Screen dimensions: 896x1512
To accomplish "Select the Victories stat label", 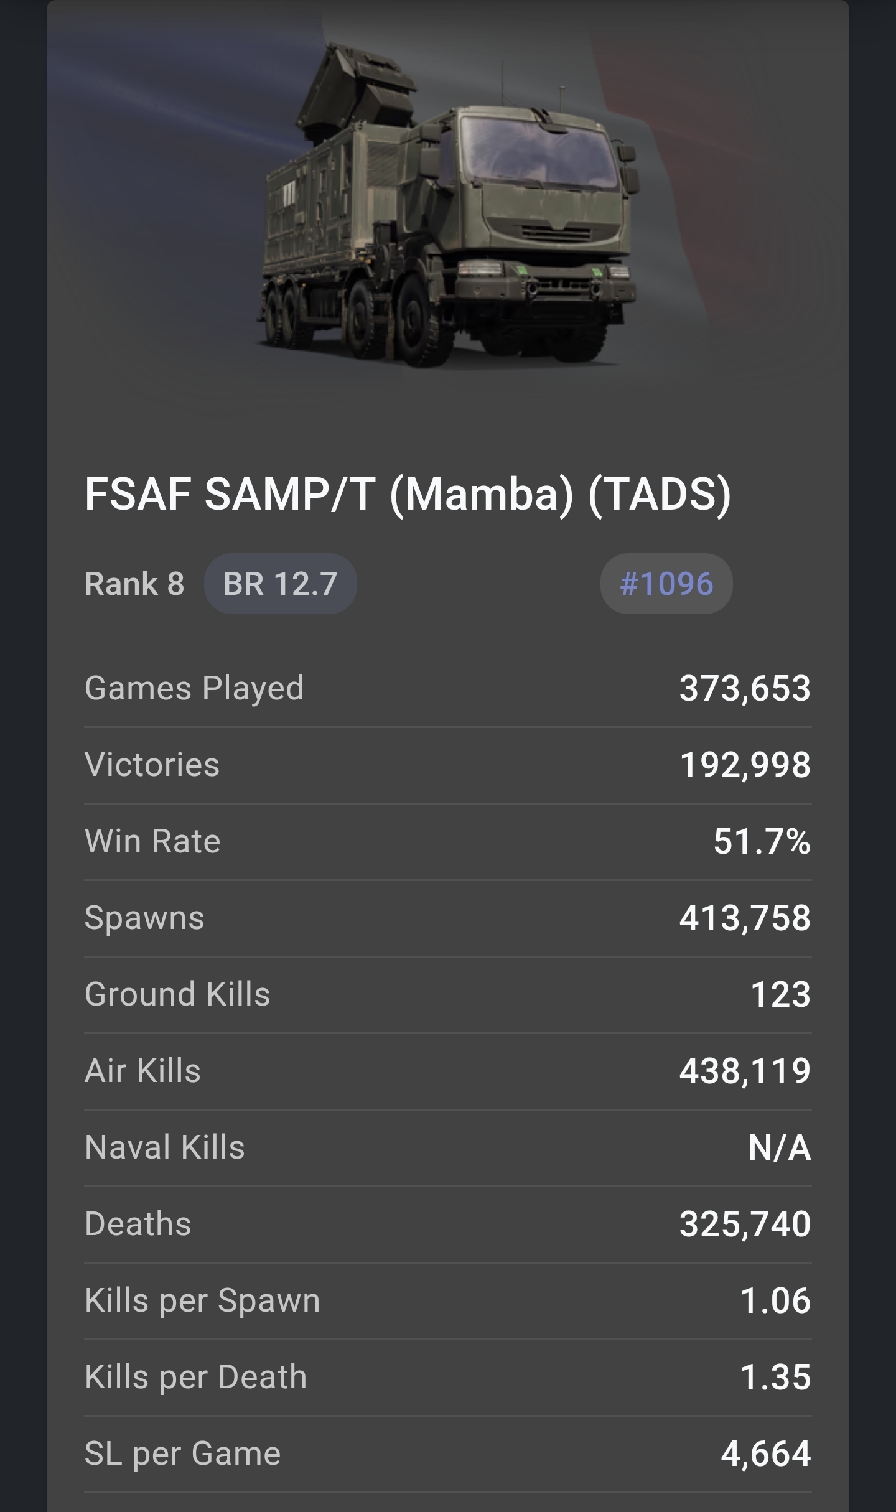I will pos(152,765).
